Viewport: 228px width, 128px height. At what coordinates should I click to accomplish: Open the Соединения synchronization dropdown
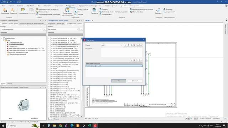coord(169,12)
